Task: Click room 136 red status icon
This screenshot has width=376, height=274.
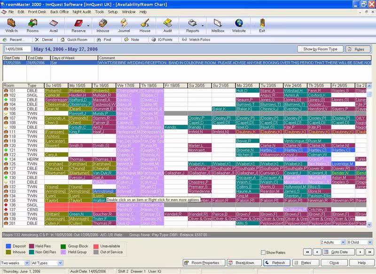Action: [6, 205]
